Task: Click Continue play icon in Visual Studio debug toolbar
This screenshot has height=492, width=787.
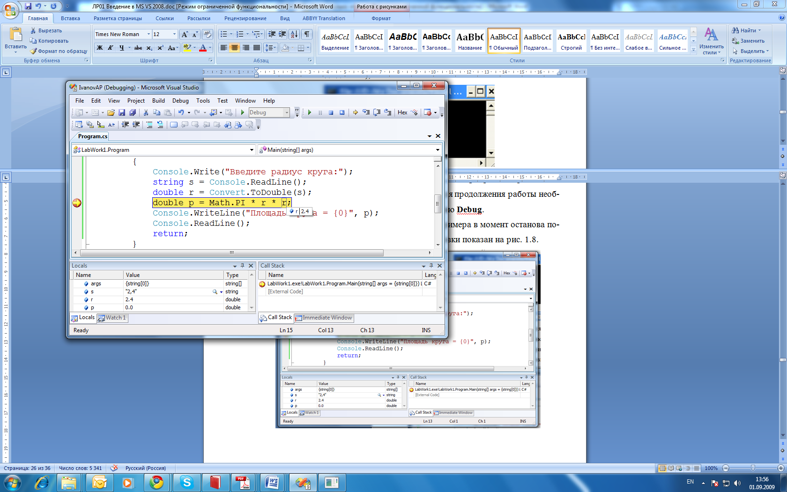Action: 309,112
